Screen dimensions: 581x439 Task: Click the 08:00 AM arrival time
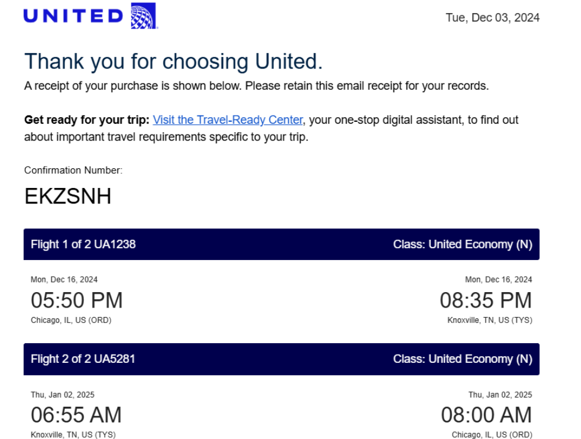coord(486,415)
